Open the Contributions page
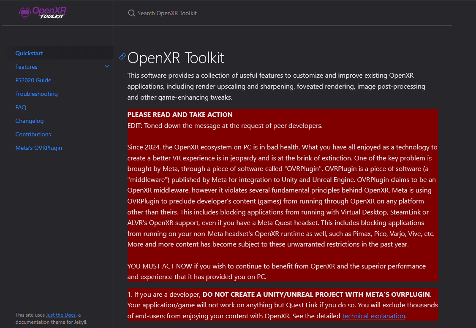The image size is (476, 328). coord(33,134)
